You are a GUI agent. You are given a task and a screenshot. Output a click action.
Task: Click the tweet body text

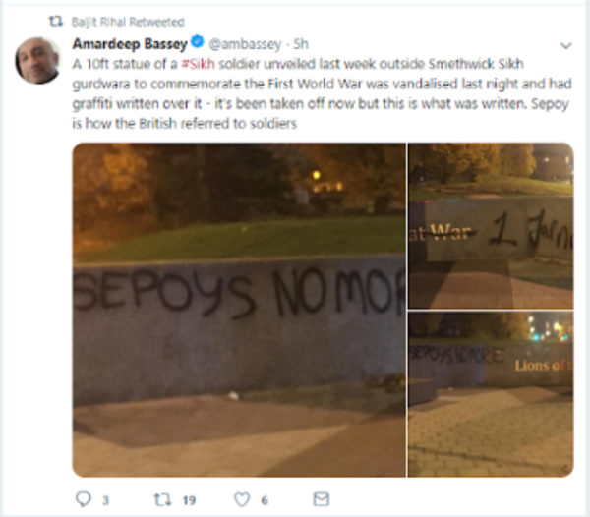[323, 93]
